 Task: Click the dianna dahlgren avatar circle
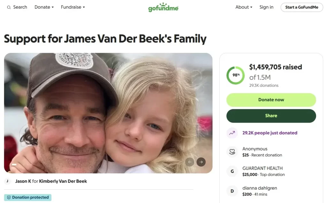(x=232, y=191)
